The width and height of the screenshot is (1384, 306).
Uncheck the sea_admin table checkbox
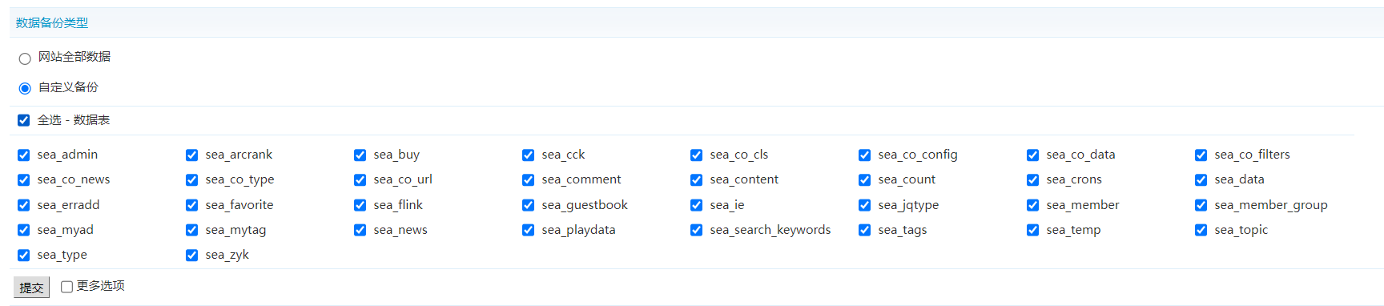pyautogui.click(x=24, y=155)
